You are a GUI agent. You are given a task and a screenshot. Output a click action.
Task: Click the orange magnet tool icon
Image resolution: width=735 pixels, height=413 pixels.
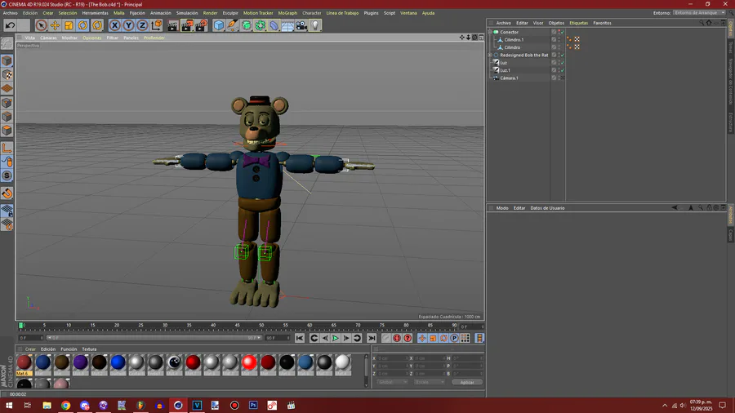coord(7,193)
